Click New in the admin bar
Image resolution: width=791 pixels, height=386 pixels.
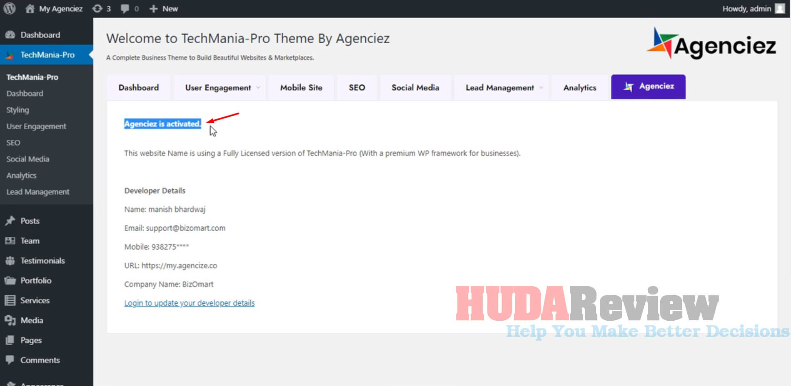pos(170,9)
